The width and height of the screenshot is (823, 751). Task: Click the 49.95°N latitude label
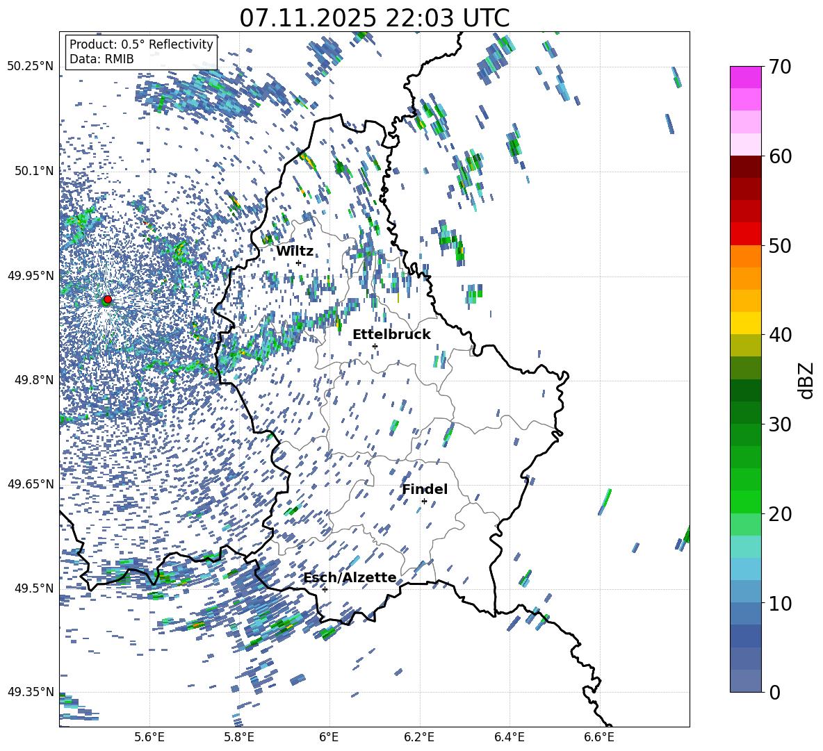coord(31,275)
